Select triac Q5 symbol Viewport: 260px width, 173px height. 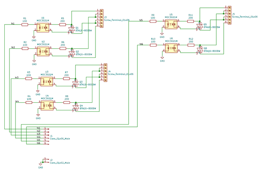(x=199, y=26)
